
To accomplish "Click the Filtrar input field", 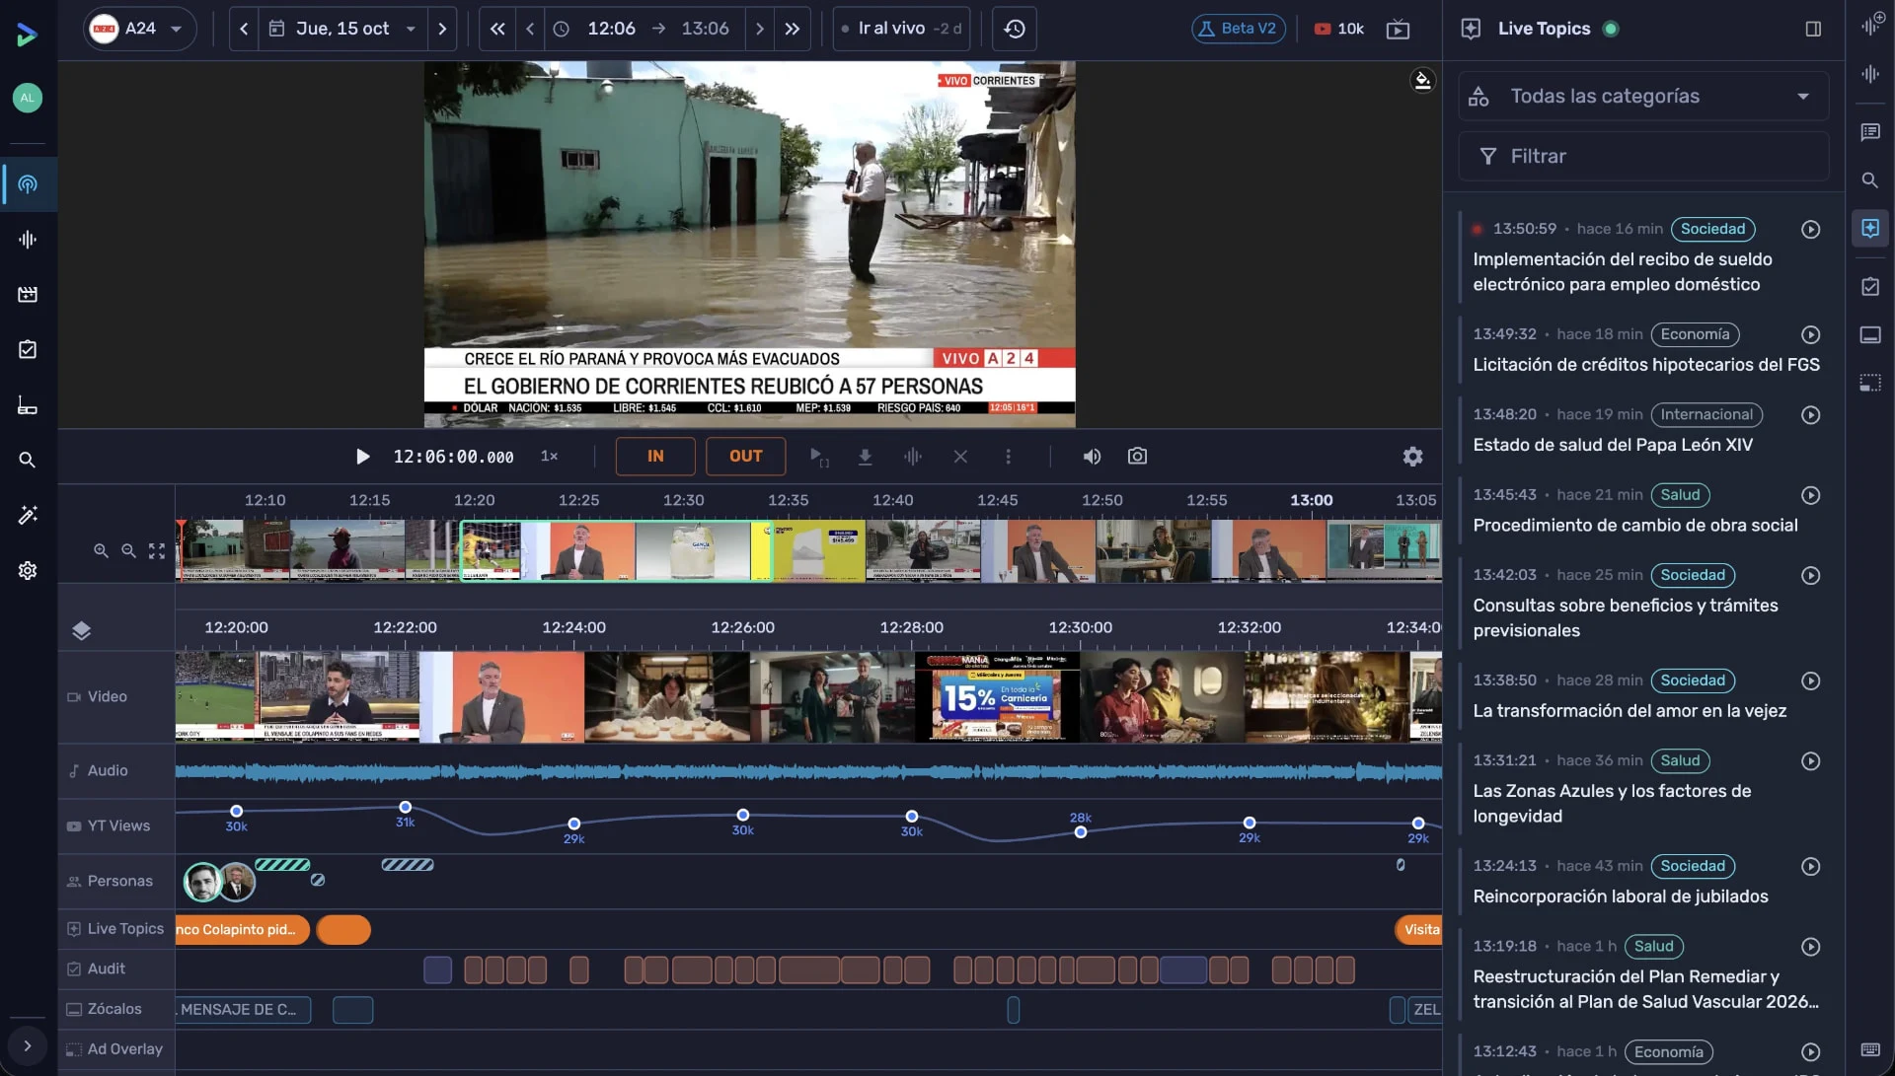I will 1643,156.
